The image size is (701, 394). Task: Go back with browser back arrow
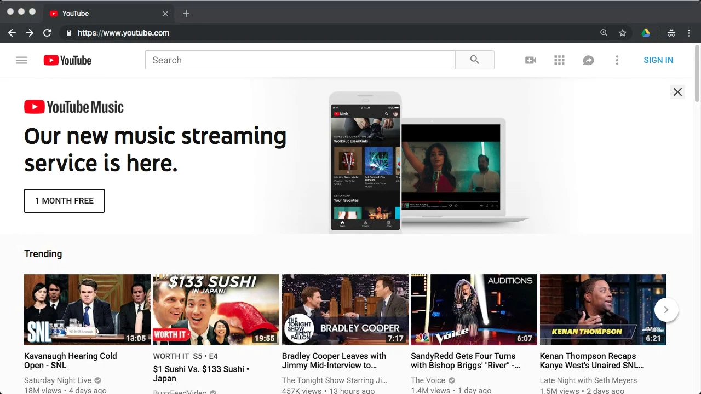tap(12, 33)
